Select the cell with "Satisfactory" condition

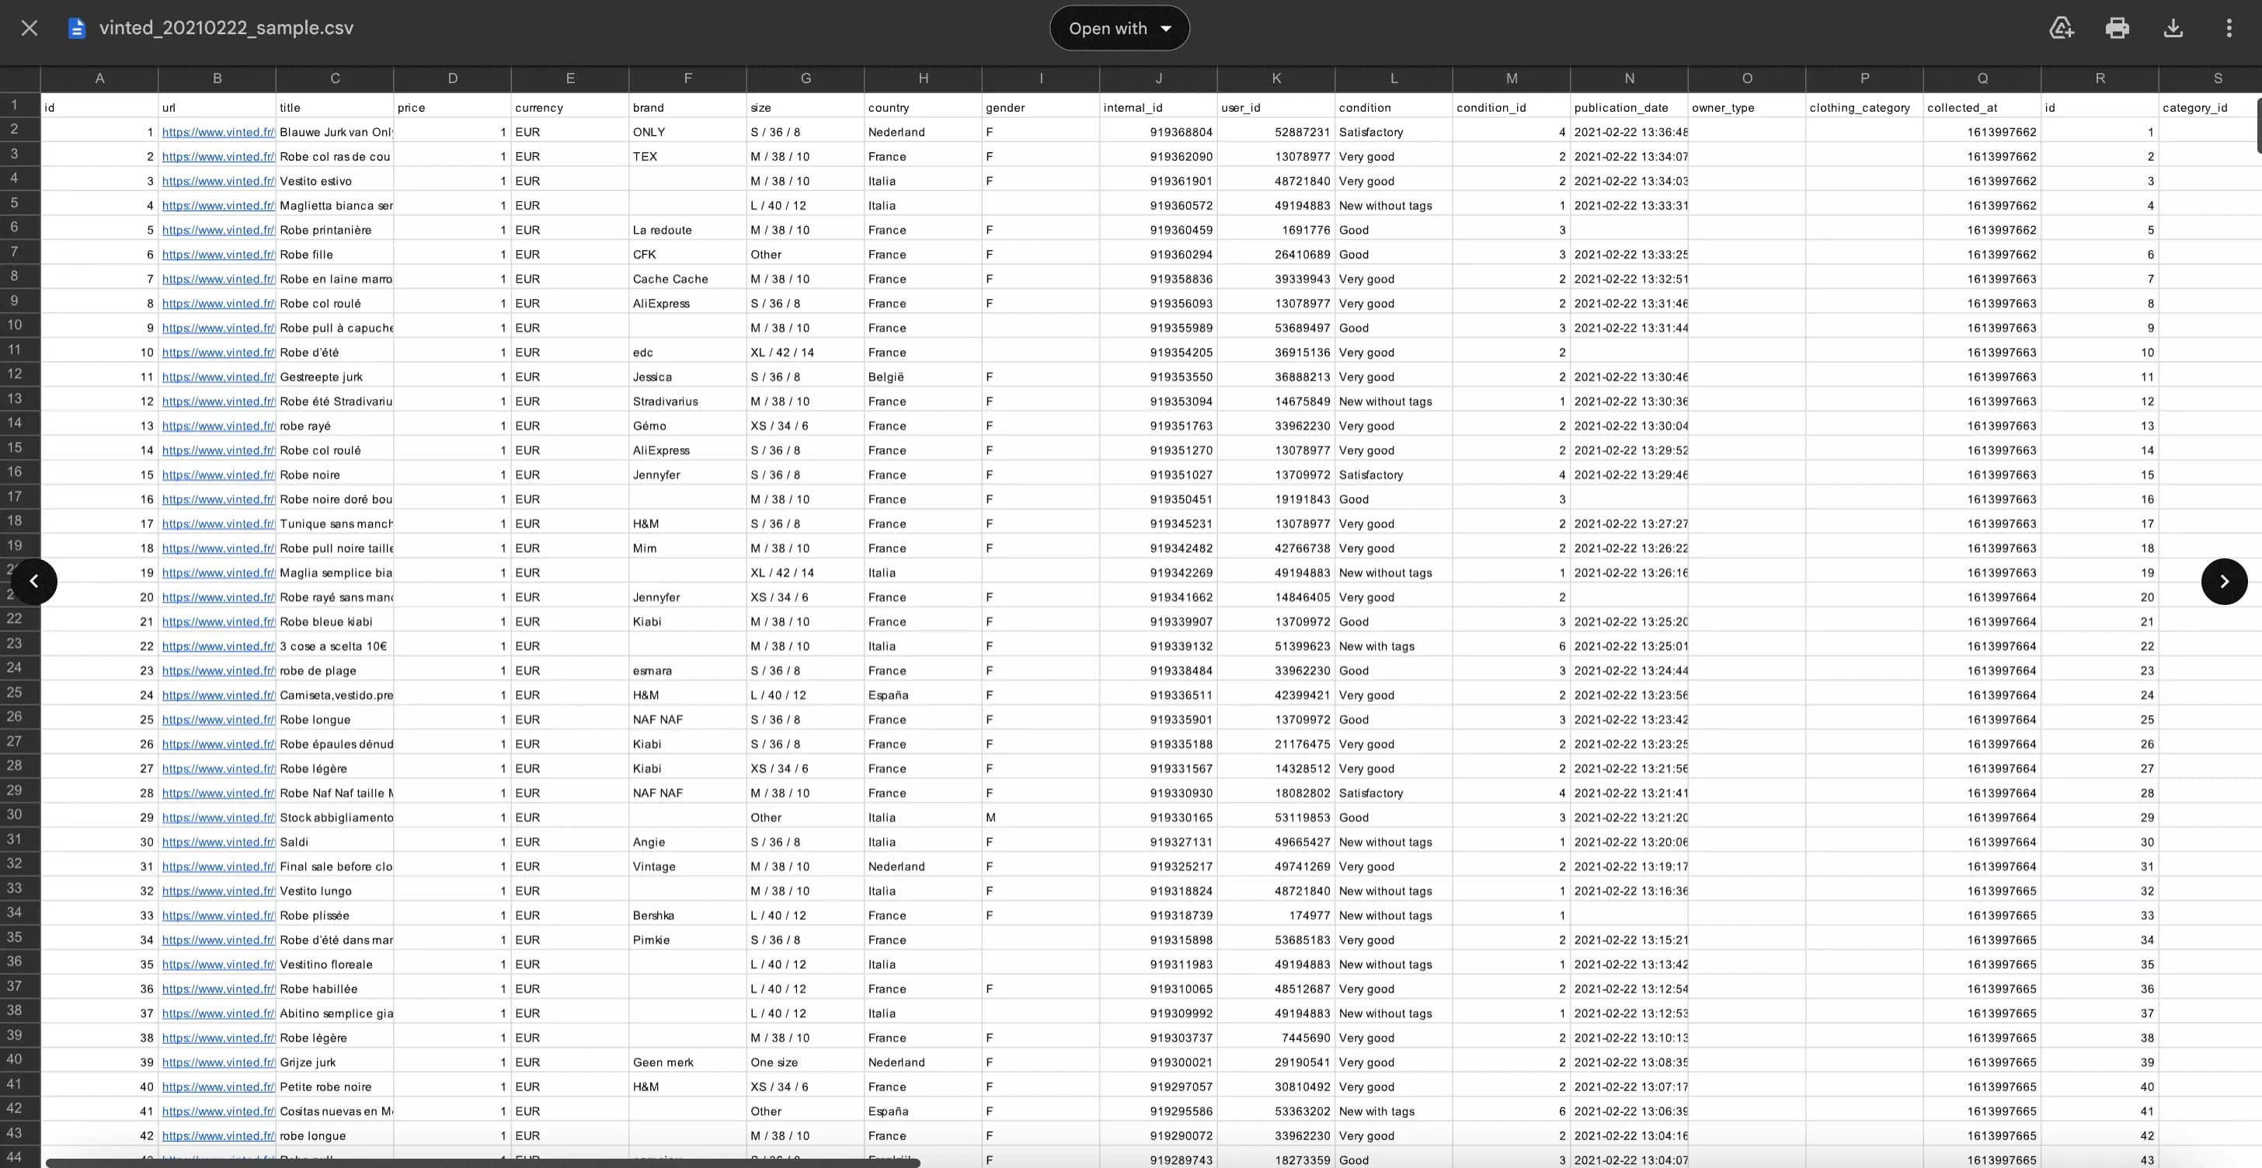click(x=1373, y=132)
